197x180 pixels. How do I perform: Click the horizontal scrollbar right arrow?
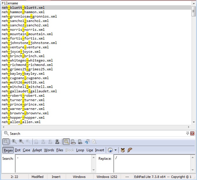[189, 127]
